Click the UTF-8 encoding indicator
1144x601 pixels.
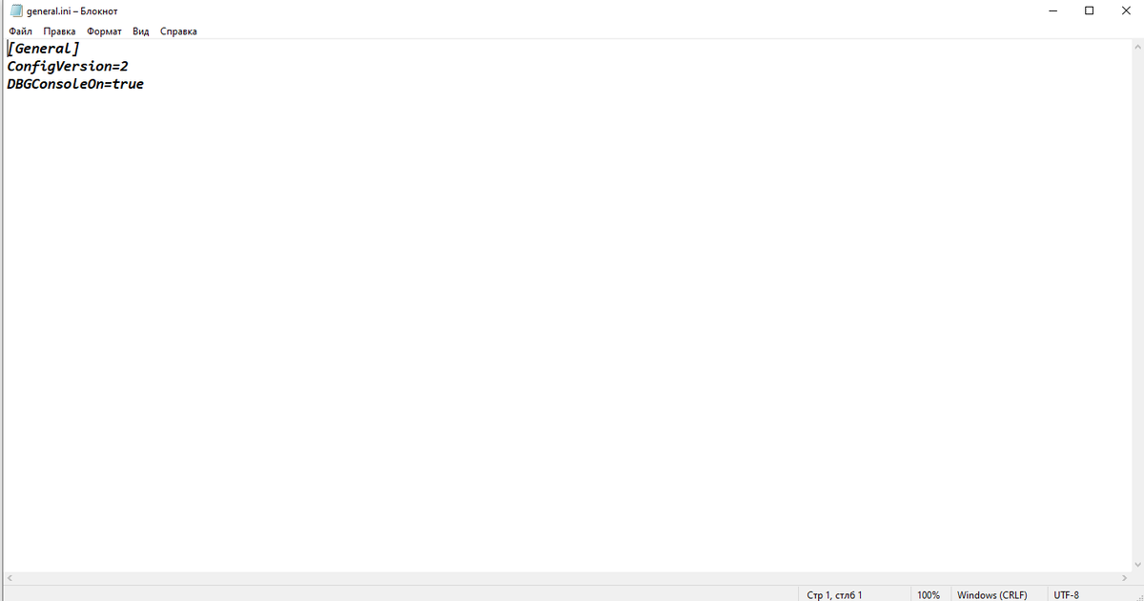tap(1067, 594)
